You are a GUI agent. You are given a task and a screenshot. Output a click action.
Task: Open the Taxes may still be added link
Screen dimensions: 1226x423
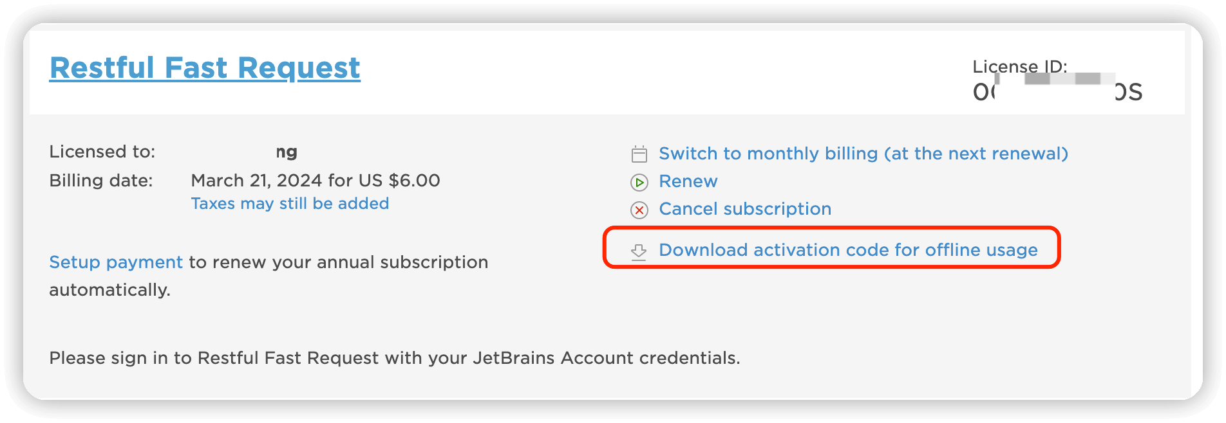pyautogui.click(x=290, y=204)
